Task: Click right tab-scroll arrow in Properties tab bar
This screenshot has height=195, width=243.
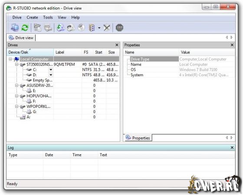Action: [232, 138]
